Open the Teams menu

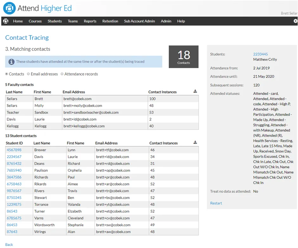(x=73, y=21)
